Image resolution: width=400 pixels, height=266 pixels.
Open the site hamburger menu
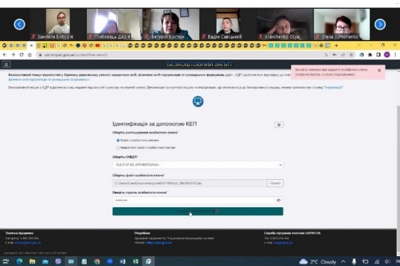(x=6, y=64)
